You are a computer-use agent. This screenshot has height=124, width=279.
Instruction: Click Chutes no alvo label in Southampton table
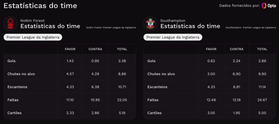pos(161,74)
